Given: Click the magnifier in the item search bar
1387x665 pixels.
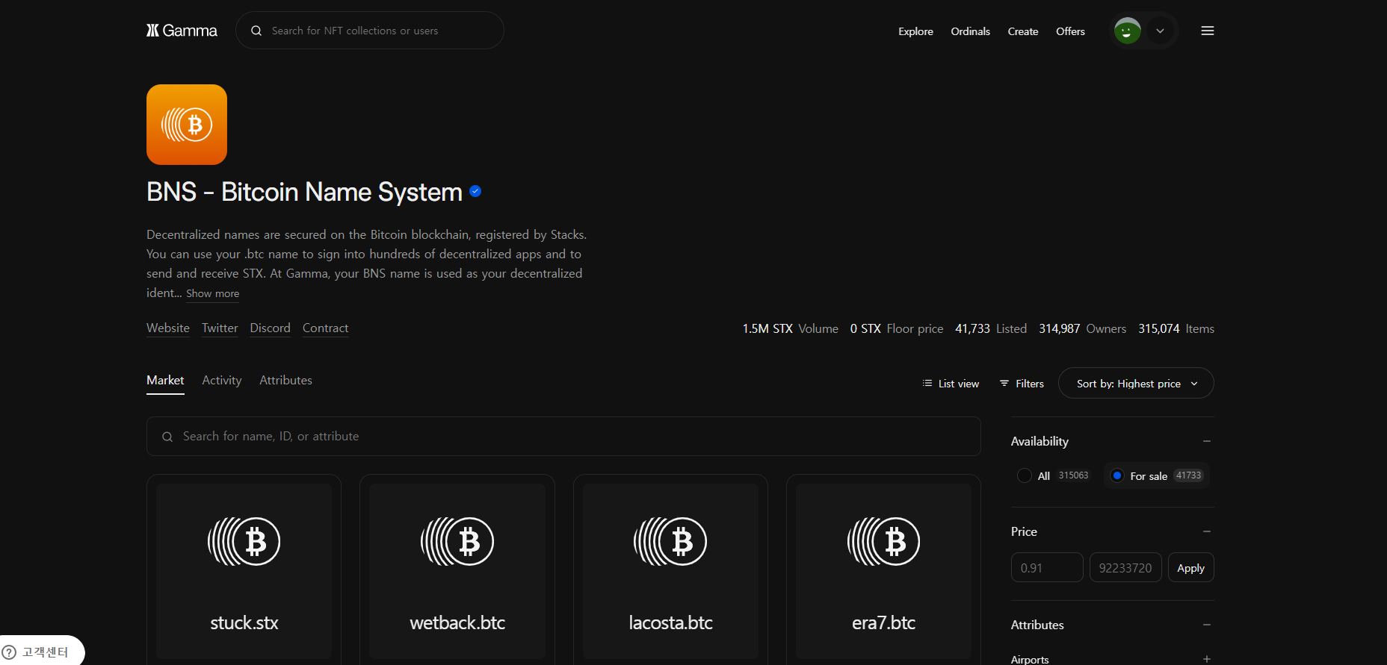Looking at the screenshot, I should [167, 437].
